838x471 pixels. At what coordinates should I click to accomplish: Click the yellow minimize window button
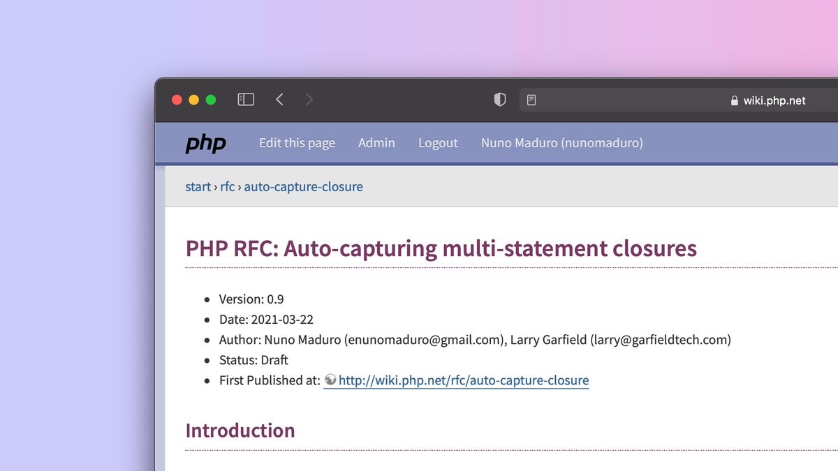[193, 100]
